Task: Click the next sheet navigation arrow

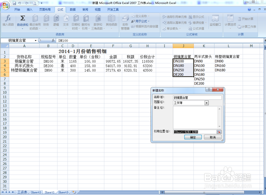Action: coord(9,192)
